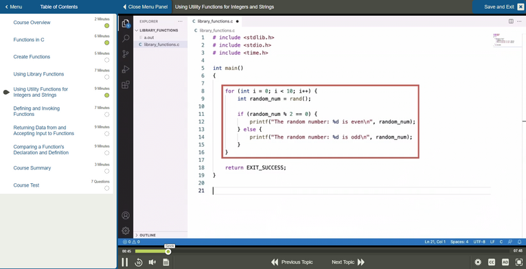Open the Create Functions topic

coord(32,57)
